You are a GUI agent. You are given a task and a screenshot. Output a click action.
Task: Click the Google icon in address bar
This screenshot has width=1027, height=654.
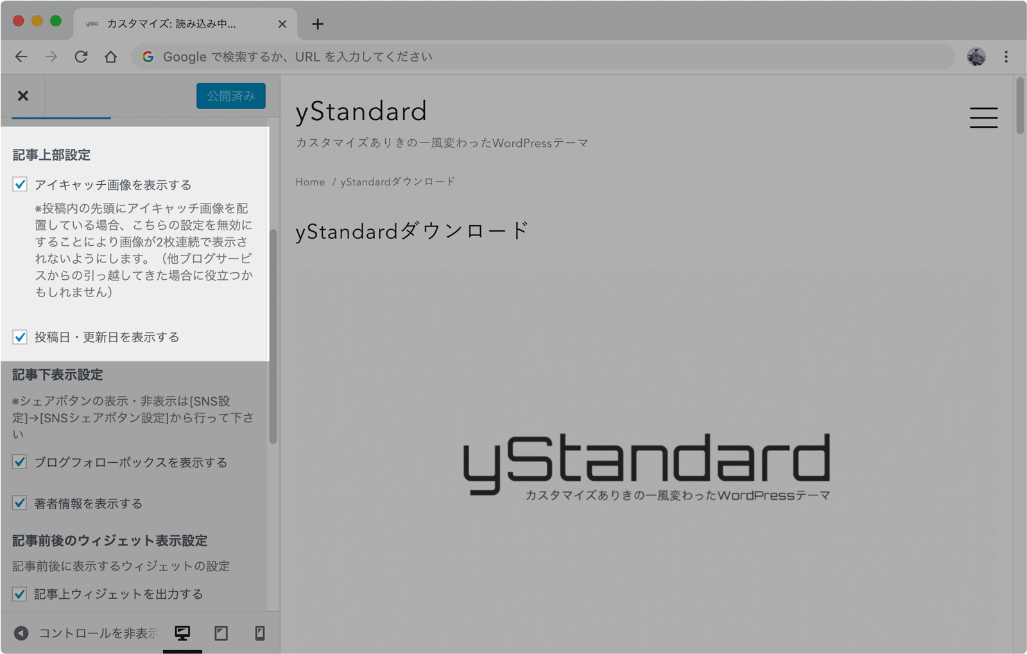pyautogui.click(x=148, y=56)
